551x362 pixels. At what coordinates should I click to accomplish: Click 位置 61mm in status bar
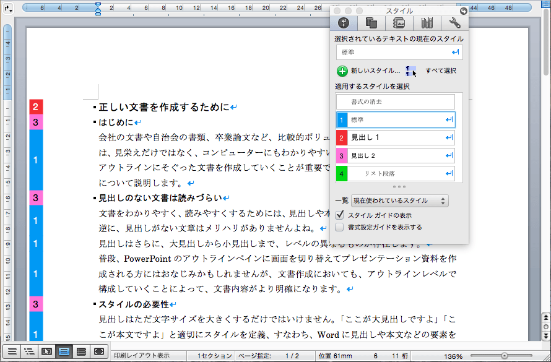click(x=335, y=356)
